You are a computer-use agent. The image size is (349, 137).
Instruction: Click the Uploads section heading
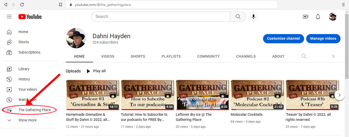[73, 71]
